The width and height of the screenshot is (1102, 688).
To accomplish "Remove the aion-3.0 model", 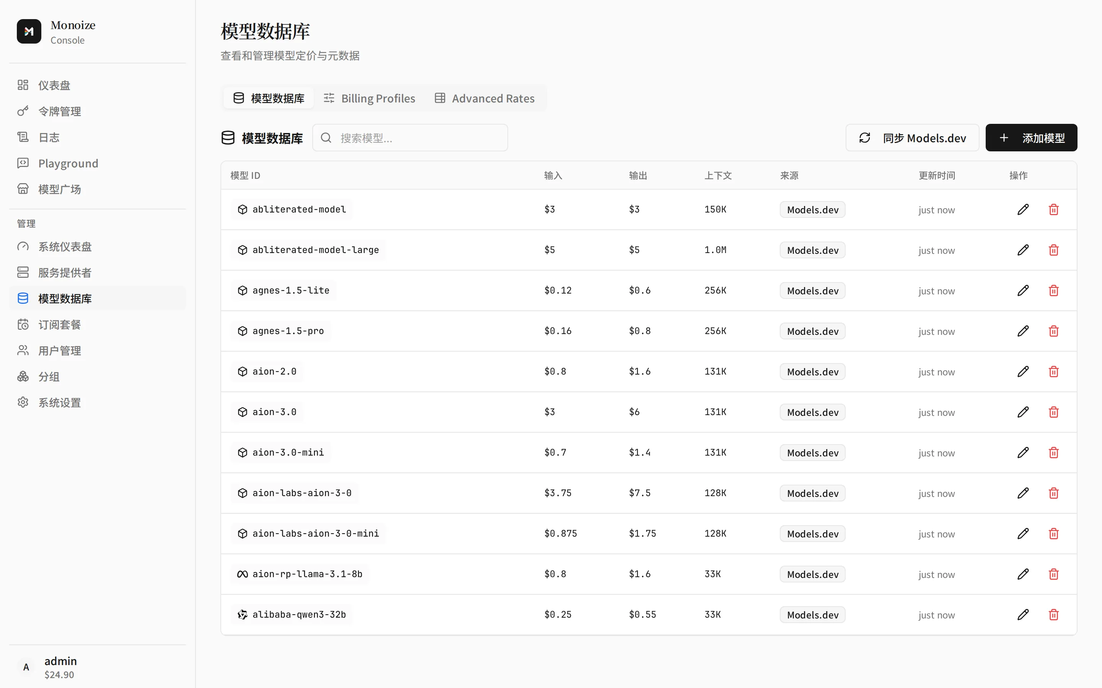I will click(x=1053, y=412).
